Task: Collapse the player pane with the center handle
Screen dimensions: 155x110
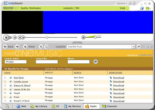Action: pyautogui.click(x=77, y=43)
